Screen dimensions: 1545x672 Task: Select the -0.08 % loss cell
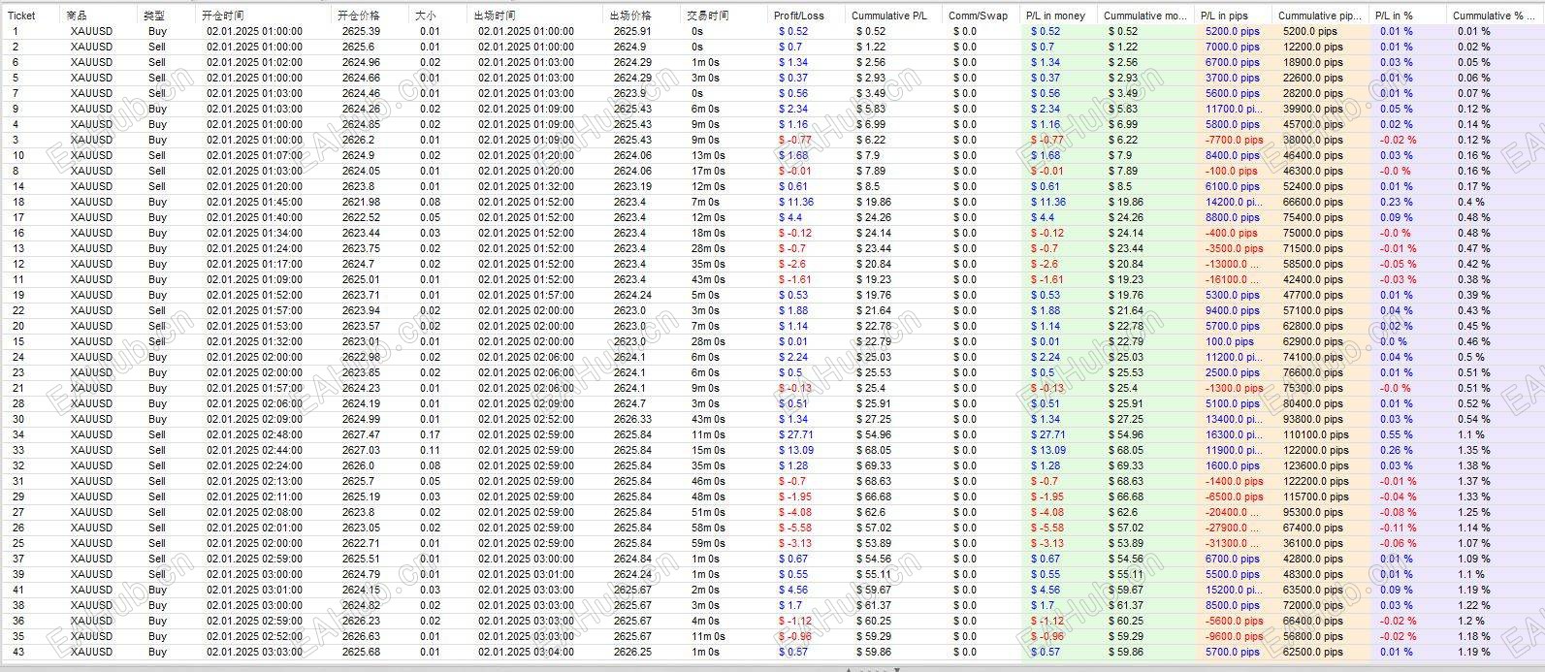point(1399,512)
